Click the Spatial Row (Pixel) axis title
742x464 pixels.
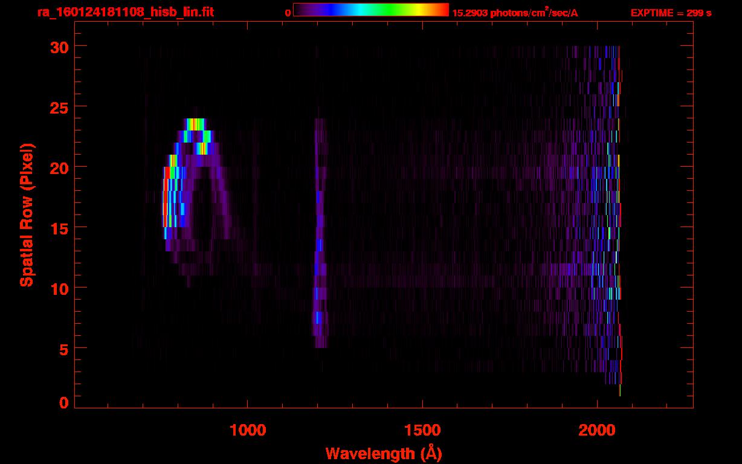pyautogui.click(x=27, y=214)
